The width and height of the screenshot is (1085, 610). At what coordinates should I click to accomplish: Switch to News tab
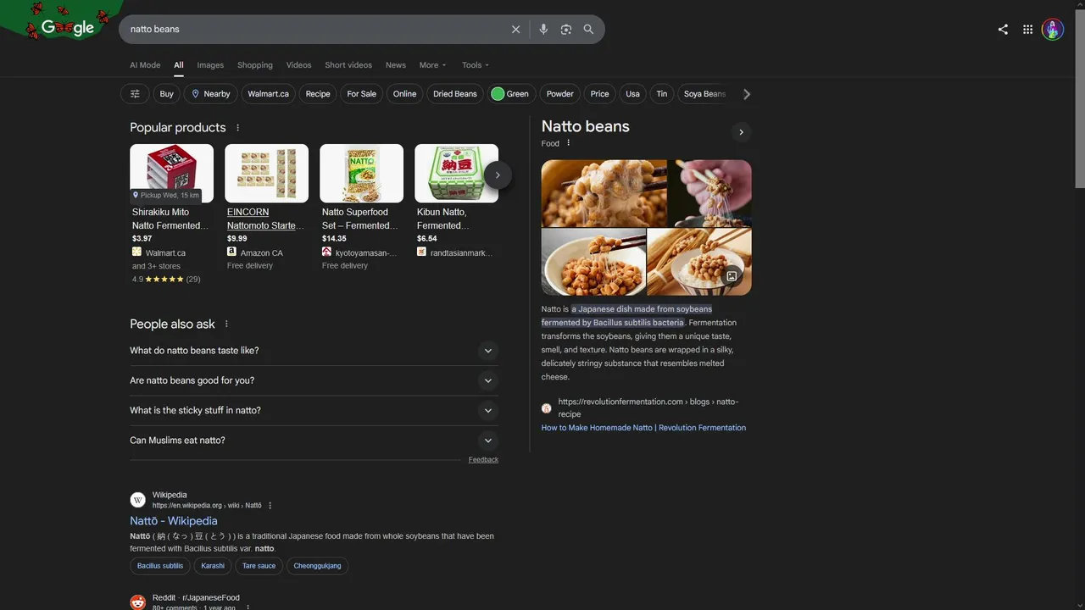coord(396,65)
